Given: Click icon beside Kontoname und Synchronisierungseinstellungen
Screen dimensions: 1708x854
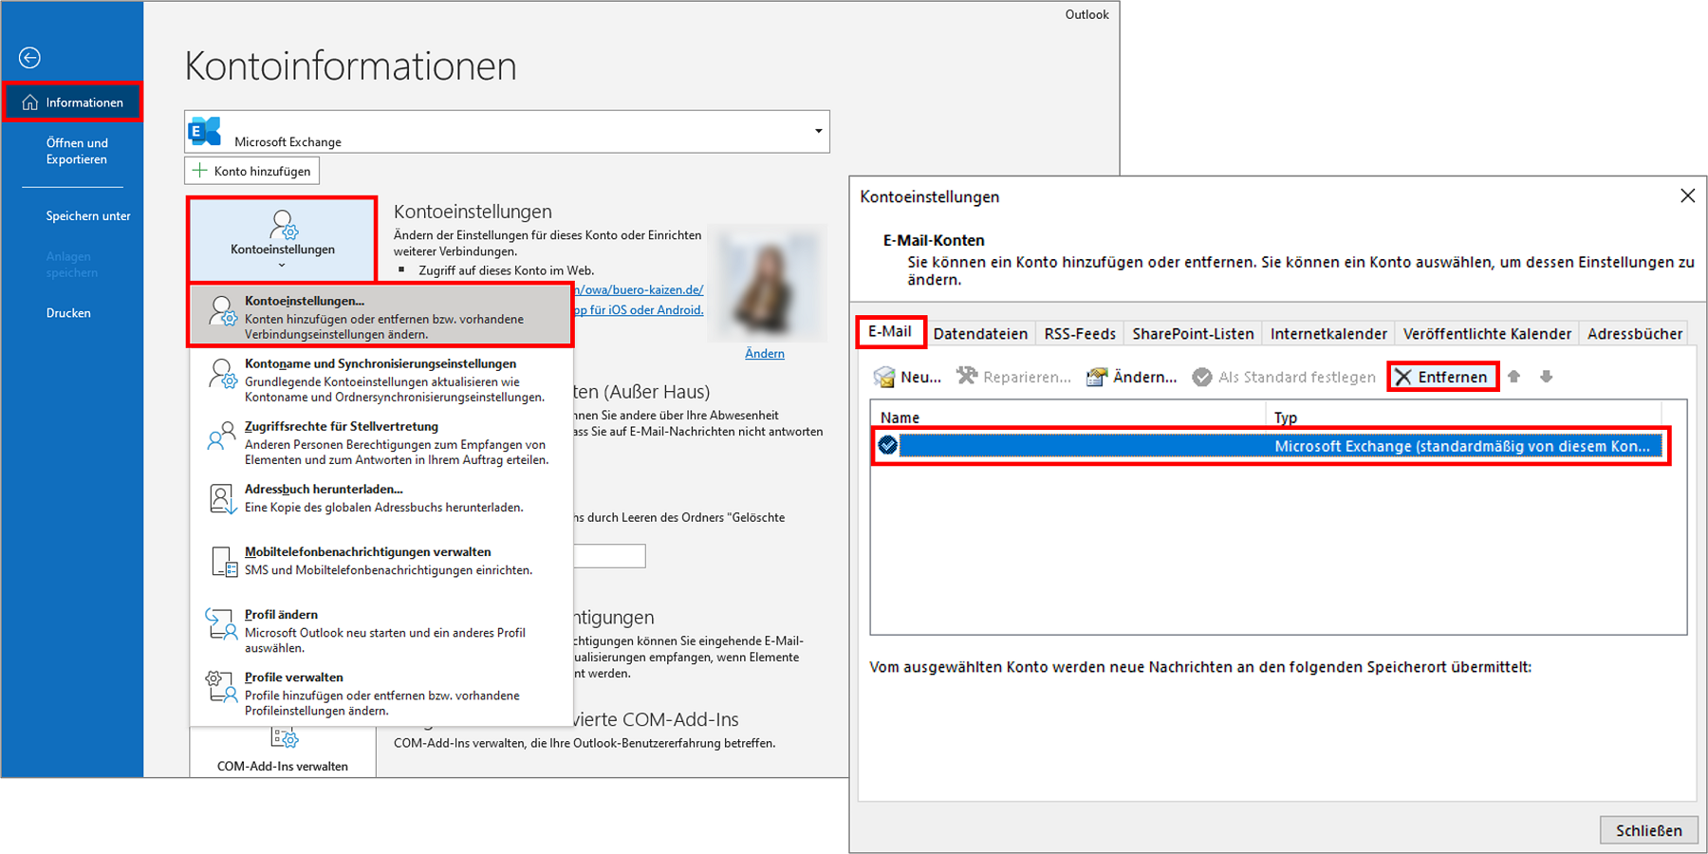Looking at the screenshot, I should (x=223, y=374).
